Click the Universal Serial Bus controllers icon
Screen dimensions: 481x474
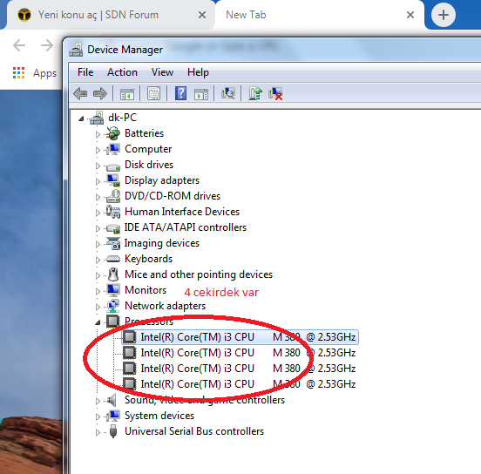tap(113, 431)
